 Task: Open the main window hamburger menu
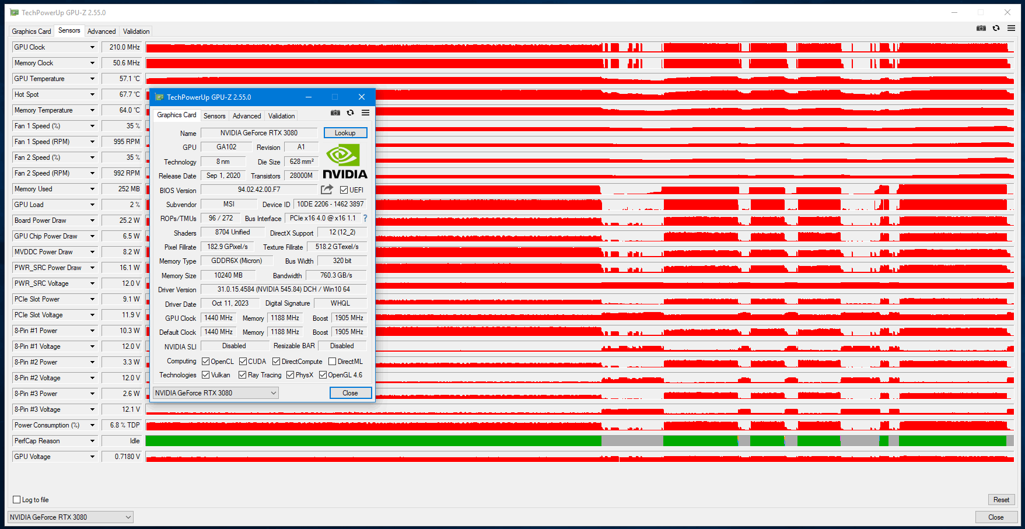1011,28
